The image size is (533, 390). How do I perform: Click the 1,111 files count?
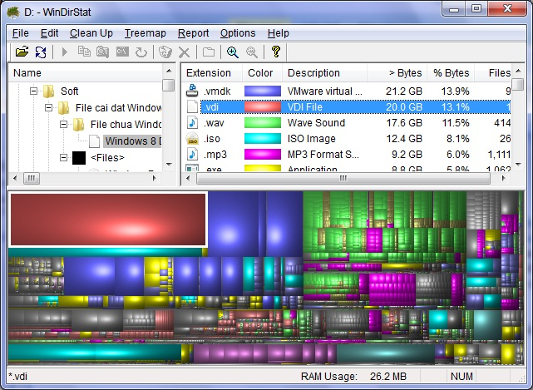(x=499, y=155)
